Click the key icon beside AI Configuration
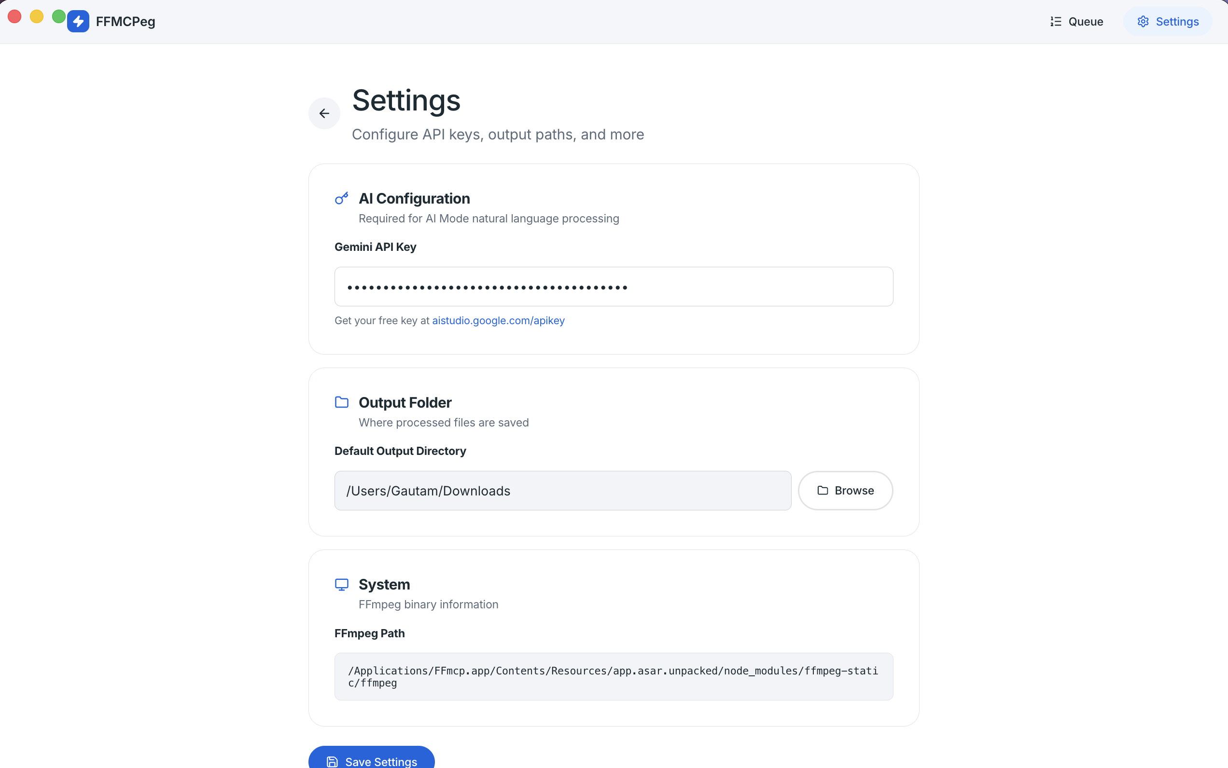The height and width of the screenshot is (768, 1228). [x=342, y=198]
